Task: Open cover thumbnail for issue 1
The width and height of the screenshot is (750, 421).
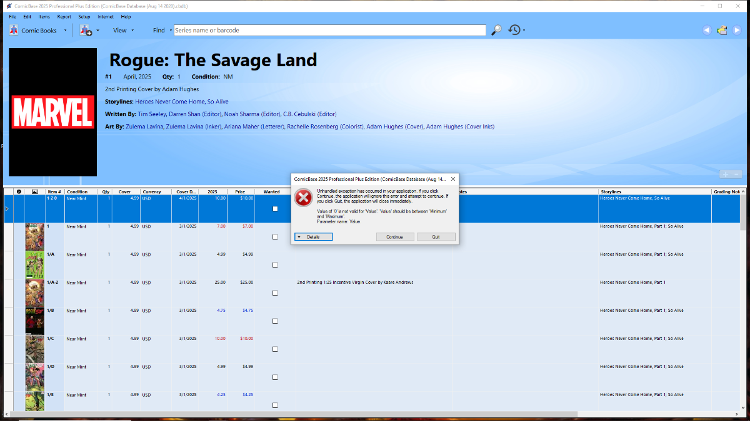Action: click(x=35, y=237)
